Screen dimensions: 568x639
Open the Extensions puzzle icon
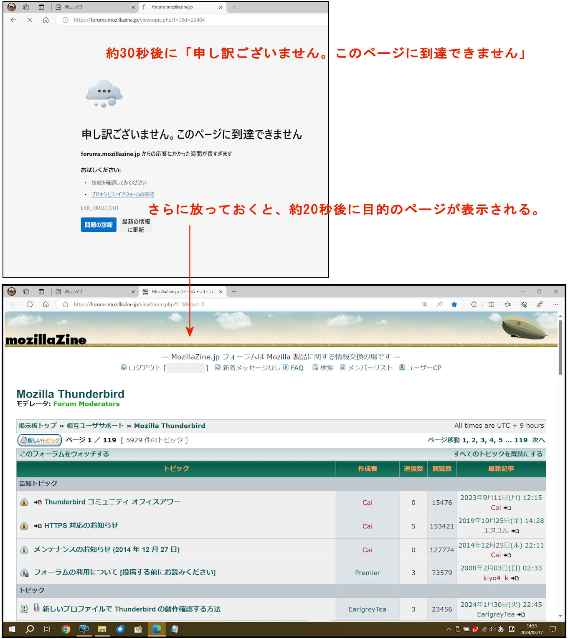click(474, 304)
